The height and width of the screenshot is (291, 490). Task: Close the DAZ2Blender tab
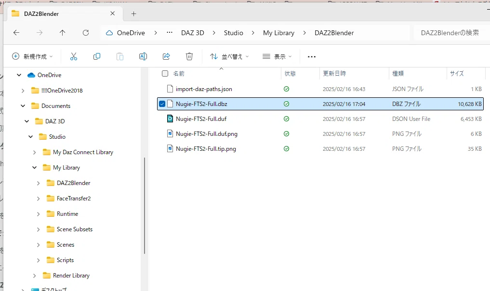112,13
